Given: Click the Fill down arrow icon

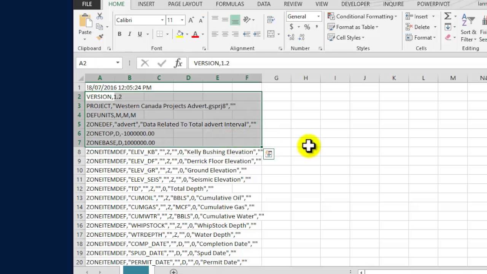Looking at the screenshot, I should click(448, 27).
